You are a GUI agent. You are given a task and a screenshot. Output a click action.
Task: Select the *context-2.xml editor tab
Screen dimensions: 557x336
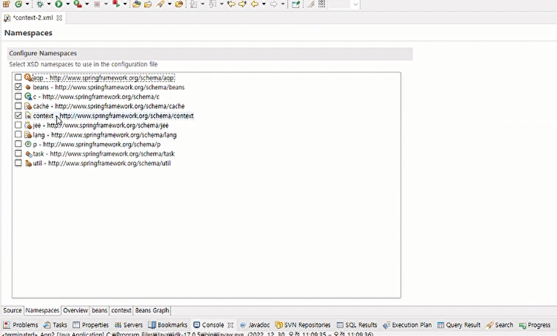pos(33,18)
